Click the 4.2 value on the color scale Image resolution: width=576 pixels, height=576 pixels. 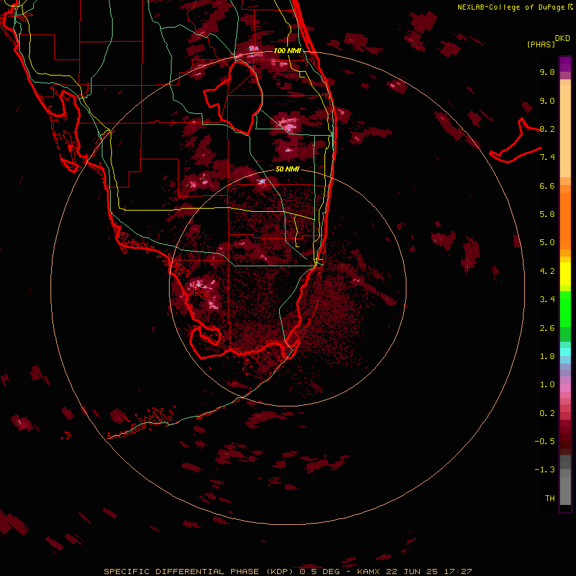click(547, 271)
